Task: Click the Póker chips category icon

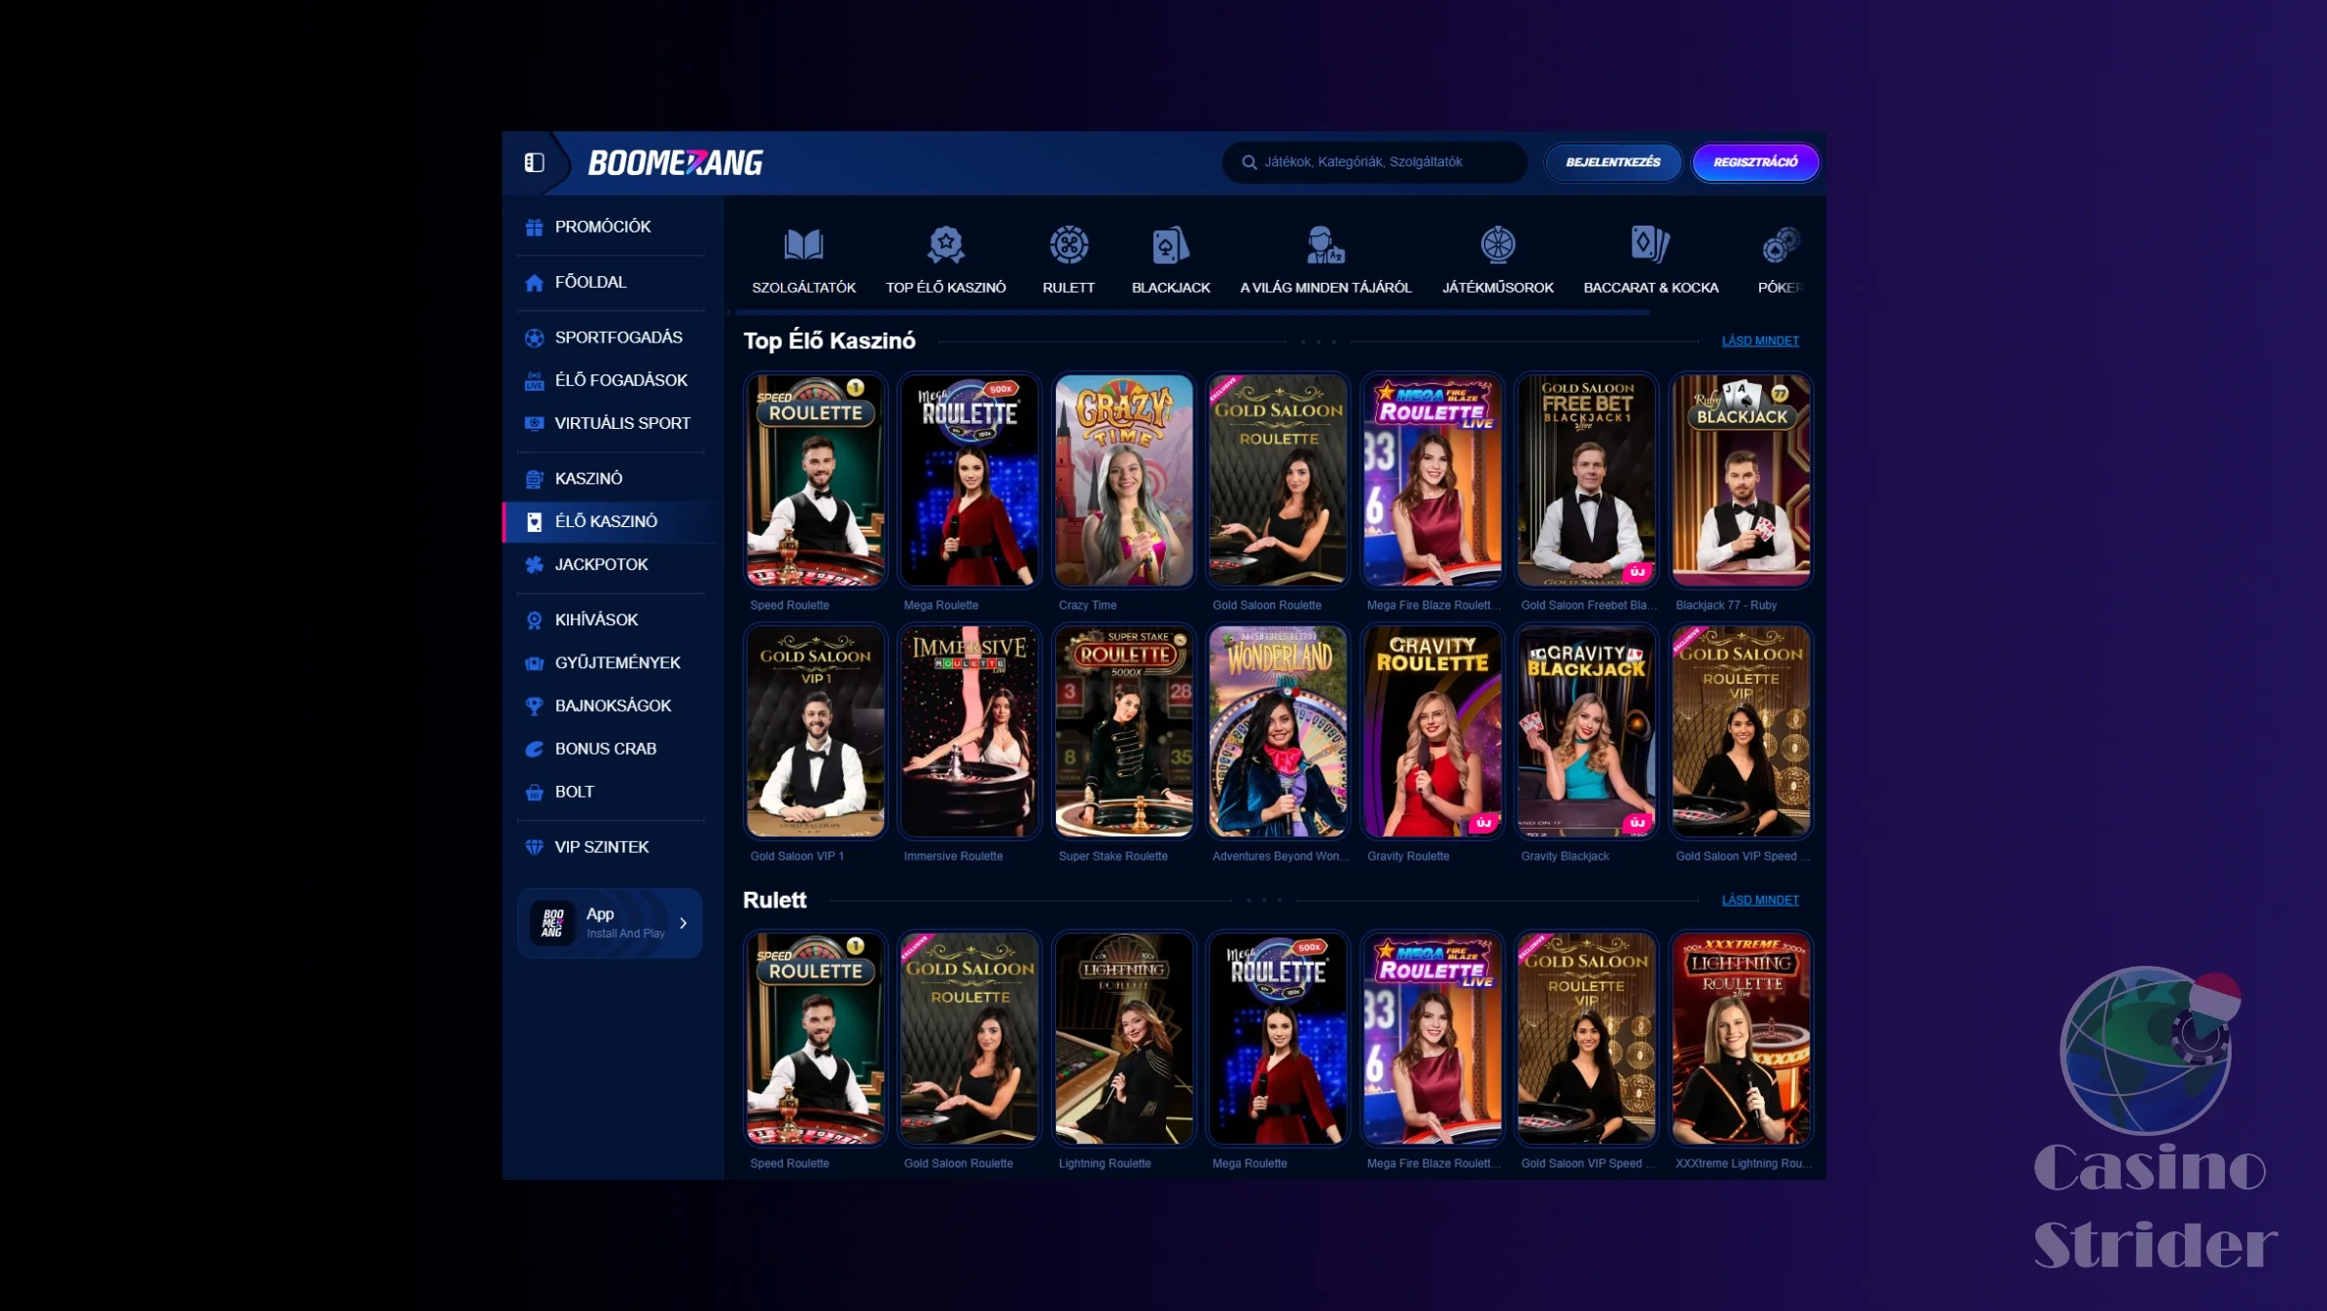Action: 1780,244
